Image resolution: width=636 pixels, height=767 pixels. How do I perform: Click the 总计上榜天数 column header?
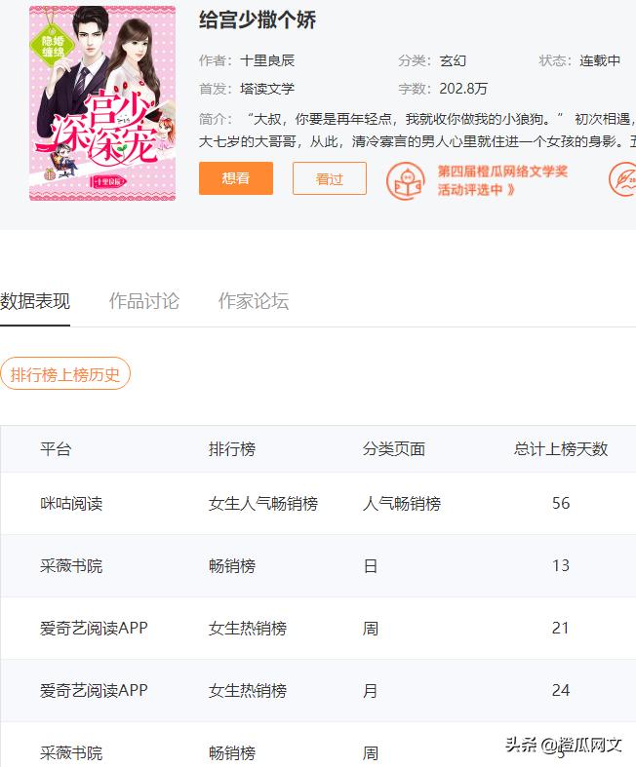(561, 449)
